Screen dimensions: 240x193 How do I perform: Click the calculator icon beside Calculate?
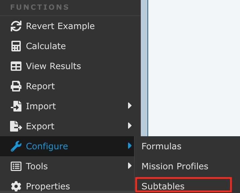coord(16,46)
